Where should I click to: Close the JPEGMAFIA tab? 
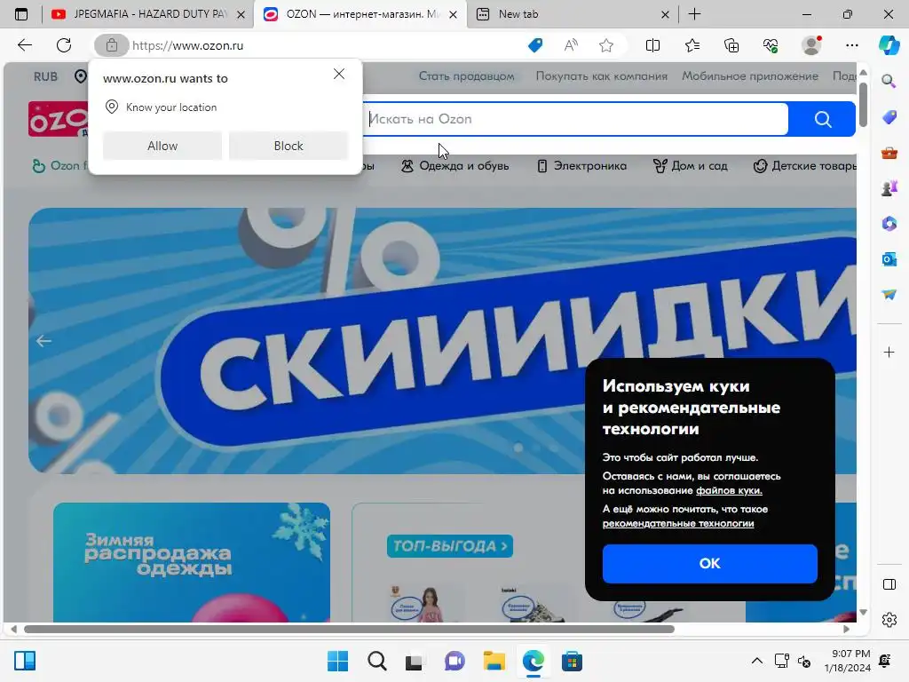pyautogui.click(x=241, y=14)
